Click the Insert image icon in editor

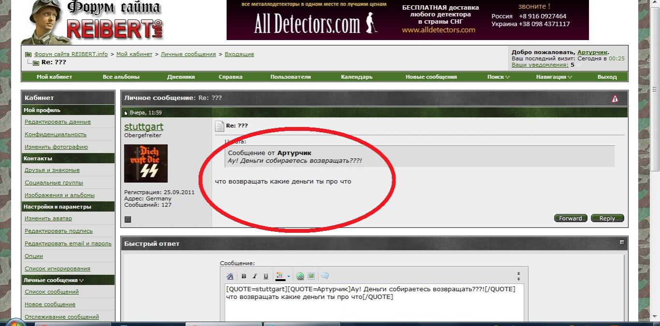click(x=311, y=276)
